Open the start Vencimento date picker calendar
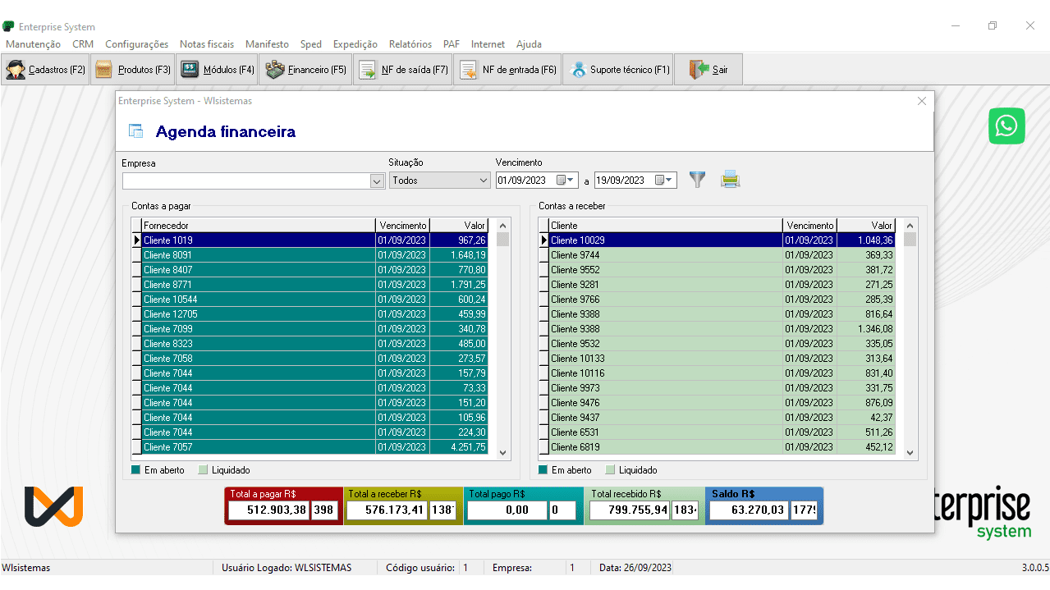The image size is (1050, 590). (x=566, y=181)
